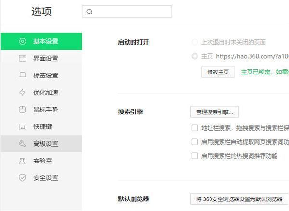The height and width of the screenshot is (211, 289).
Task: Click the 快捷键 keyboard icon
Action: pyautogui.click(x=22, y=127)
